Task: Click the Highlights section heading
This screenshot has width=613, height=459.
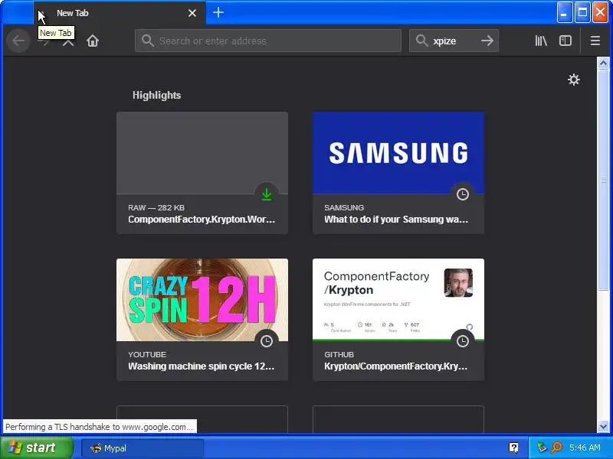Action: click(x=156, y=95)
